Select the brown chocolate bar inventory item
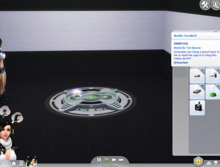The image size is (220, 167). [x=197, y=92]
